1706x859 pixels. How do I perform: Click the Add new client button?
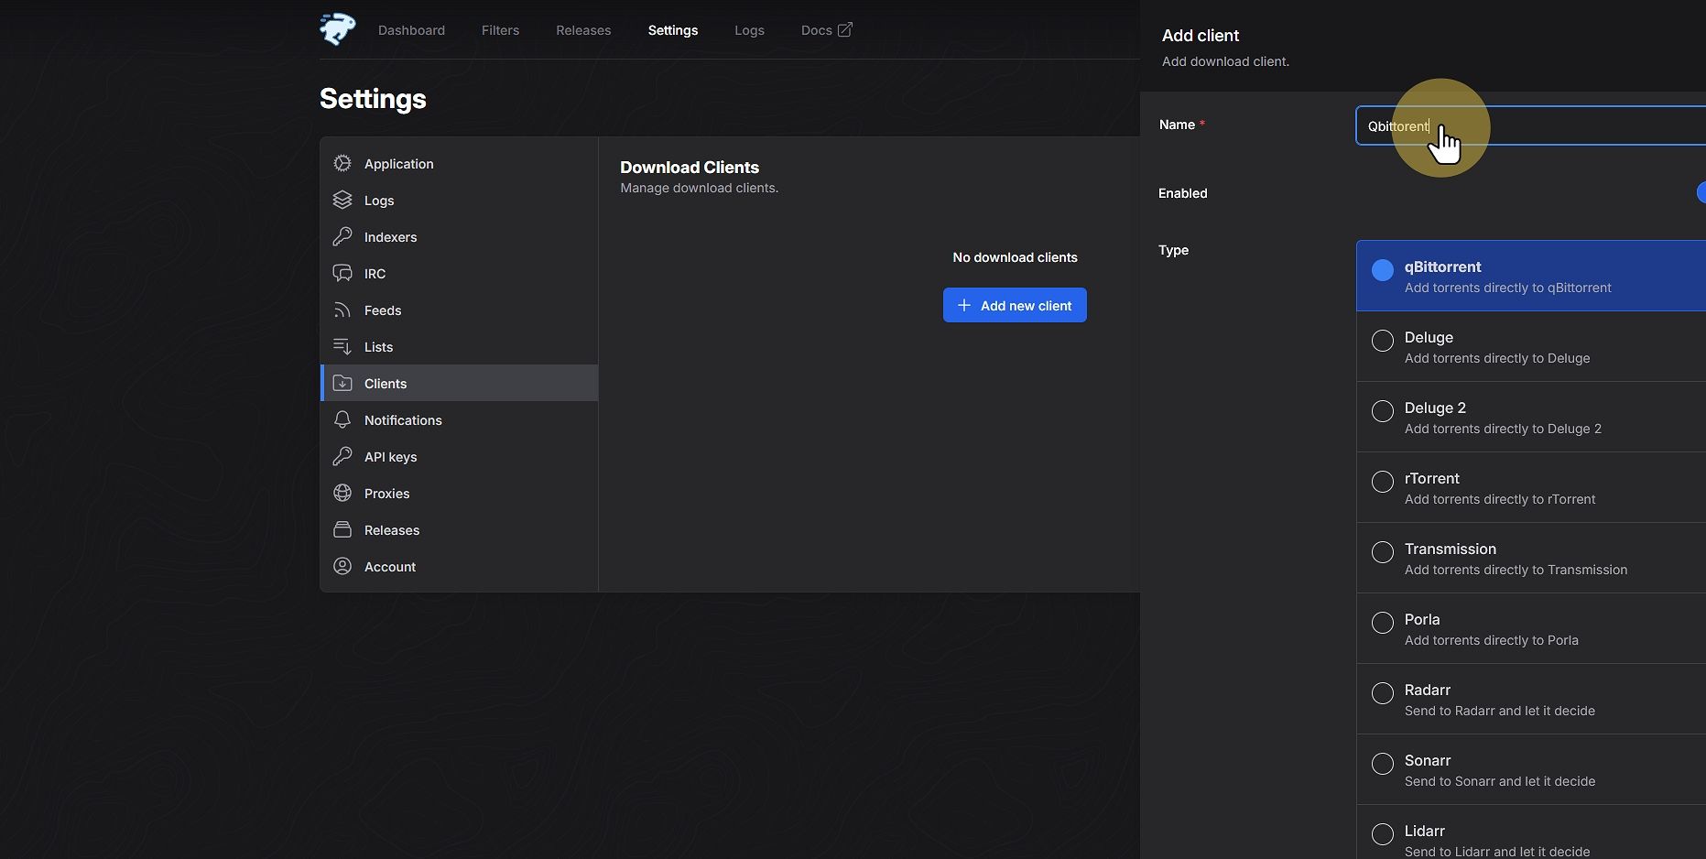pyautogui.click(x=1015, y=305)
